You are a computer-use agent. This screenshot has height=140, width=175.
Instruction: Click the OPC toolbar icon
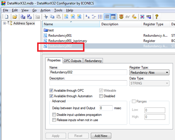pyautogui.click(x=149, y=17)
